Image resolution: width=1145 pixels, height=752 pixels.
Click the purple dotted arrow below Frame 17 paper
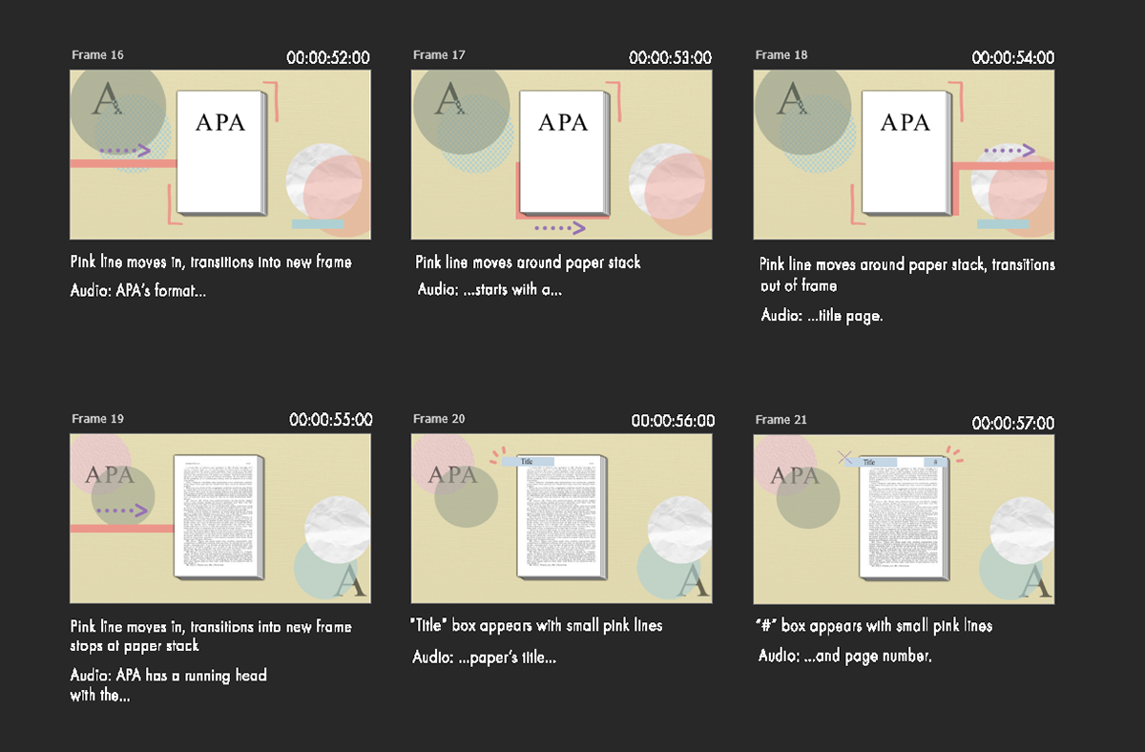click(x=559, y=228)
